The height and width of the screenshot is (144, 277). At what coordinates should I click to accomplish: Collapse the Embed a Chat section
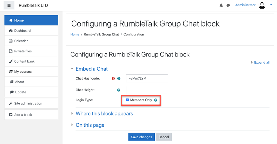coord(91,69)
